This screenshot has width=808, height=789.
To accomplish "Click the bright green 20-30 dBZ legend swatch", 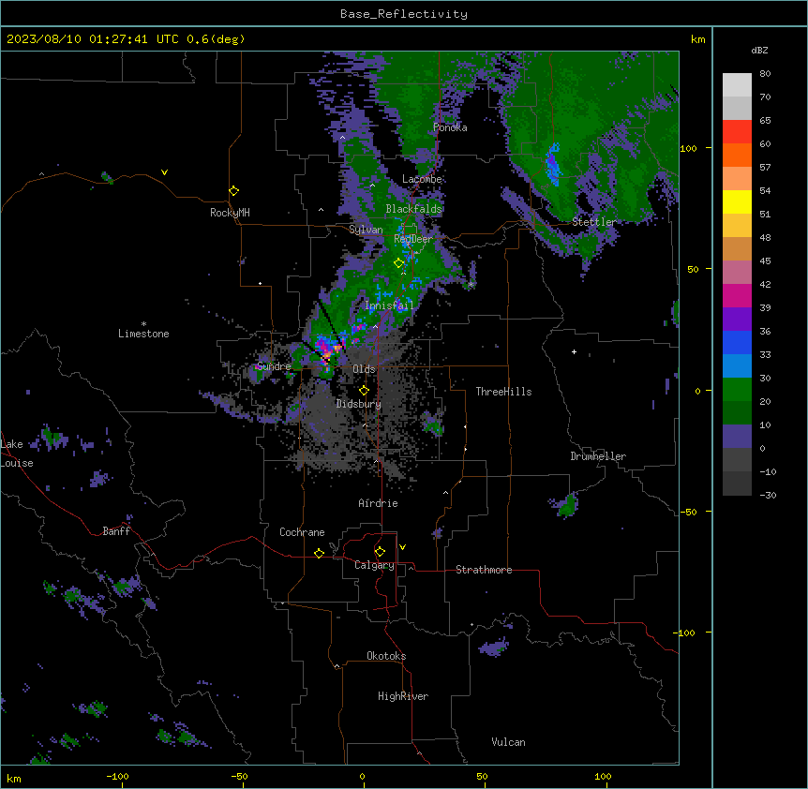I will [x=737, y=390].
